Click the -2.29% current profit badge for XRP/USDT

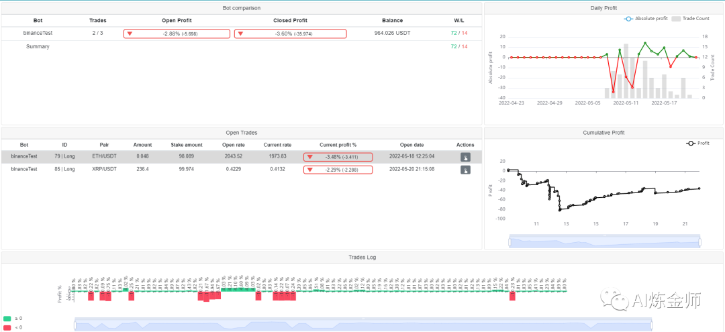338,170
